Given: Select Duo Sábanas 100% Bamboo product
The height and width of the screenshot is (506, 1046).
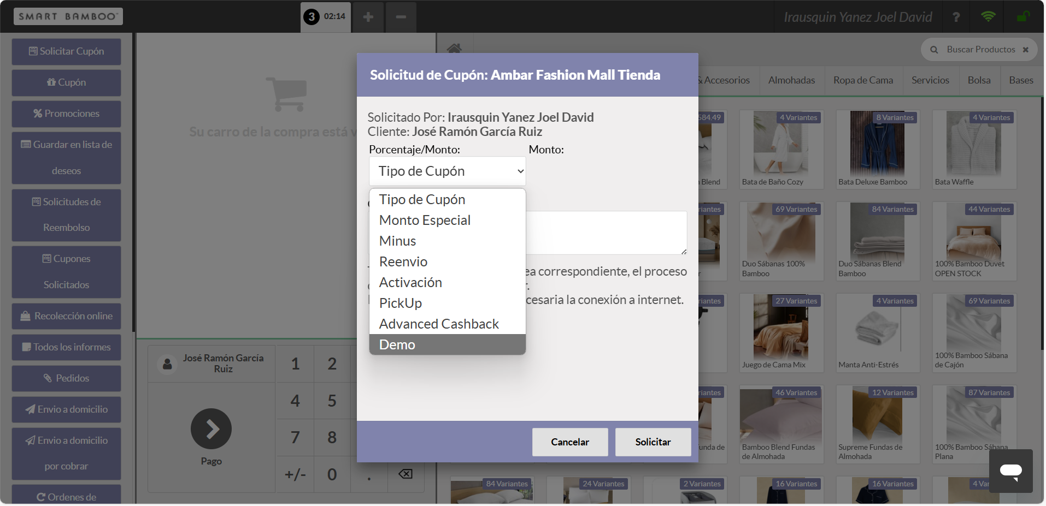Looking at the screenshot, I should (x=781, y=241).
